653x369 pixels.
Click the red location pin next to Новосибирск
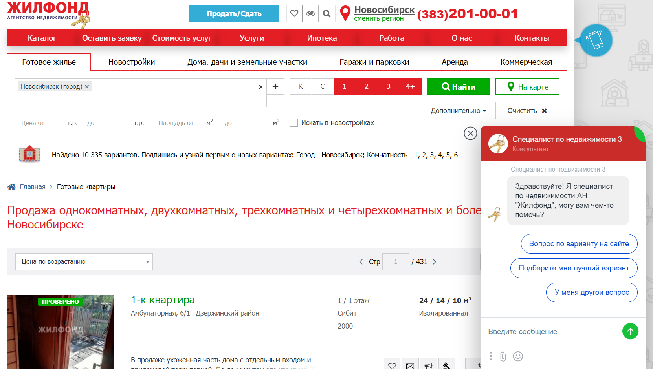coord(345,13)
